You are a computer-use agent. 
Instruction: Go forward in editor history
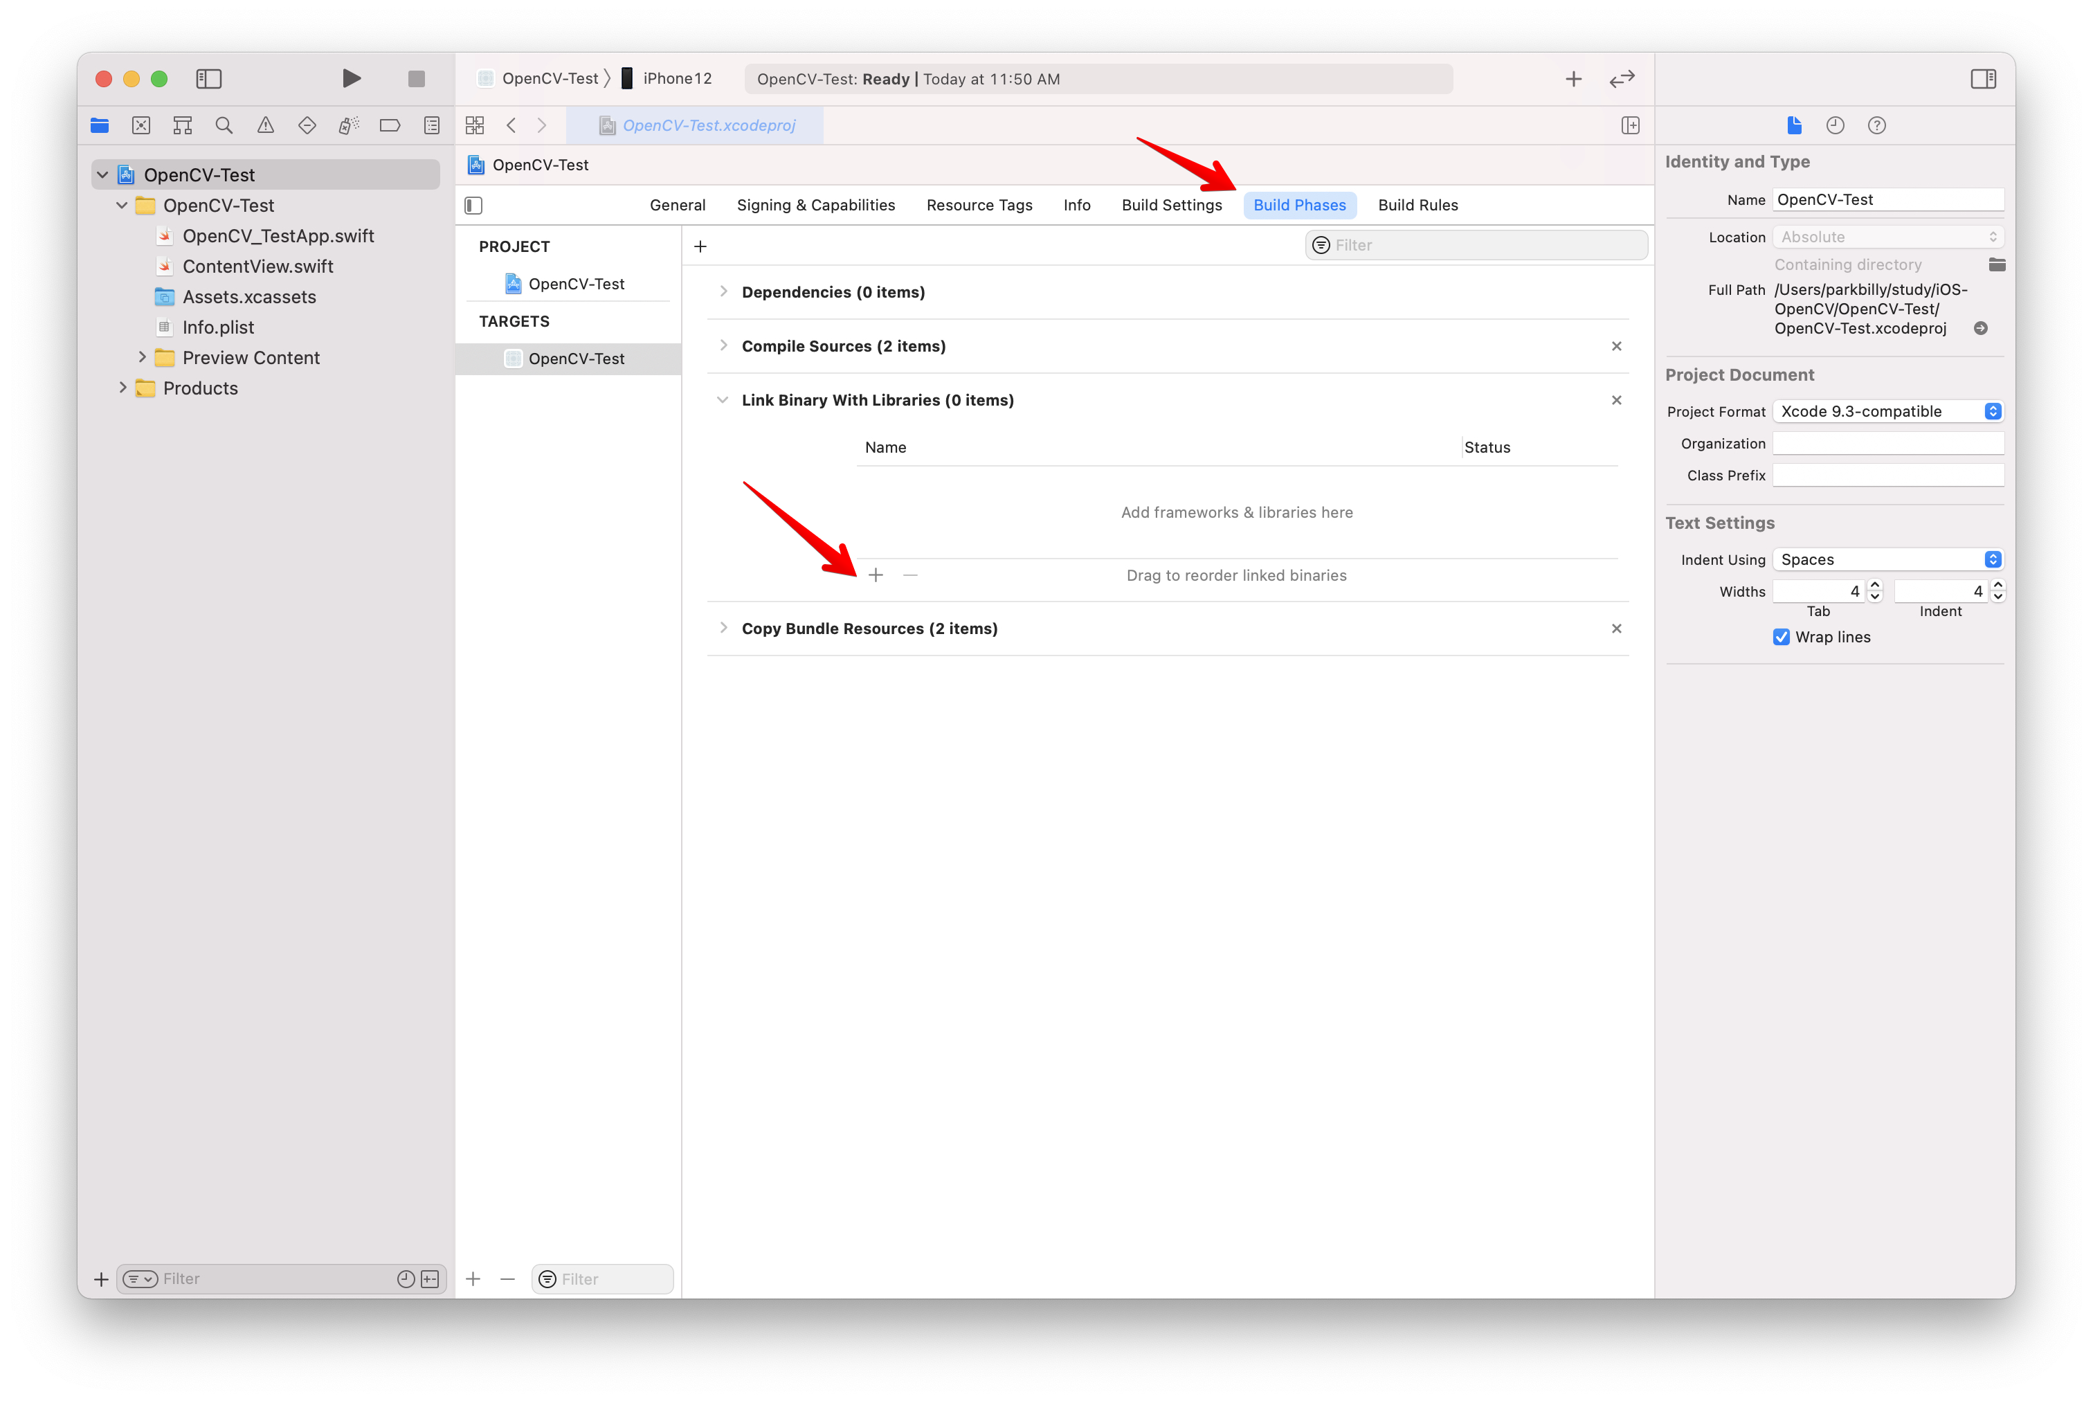click(x=541, y=125)
